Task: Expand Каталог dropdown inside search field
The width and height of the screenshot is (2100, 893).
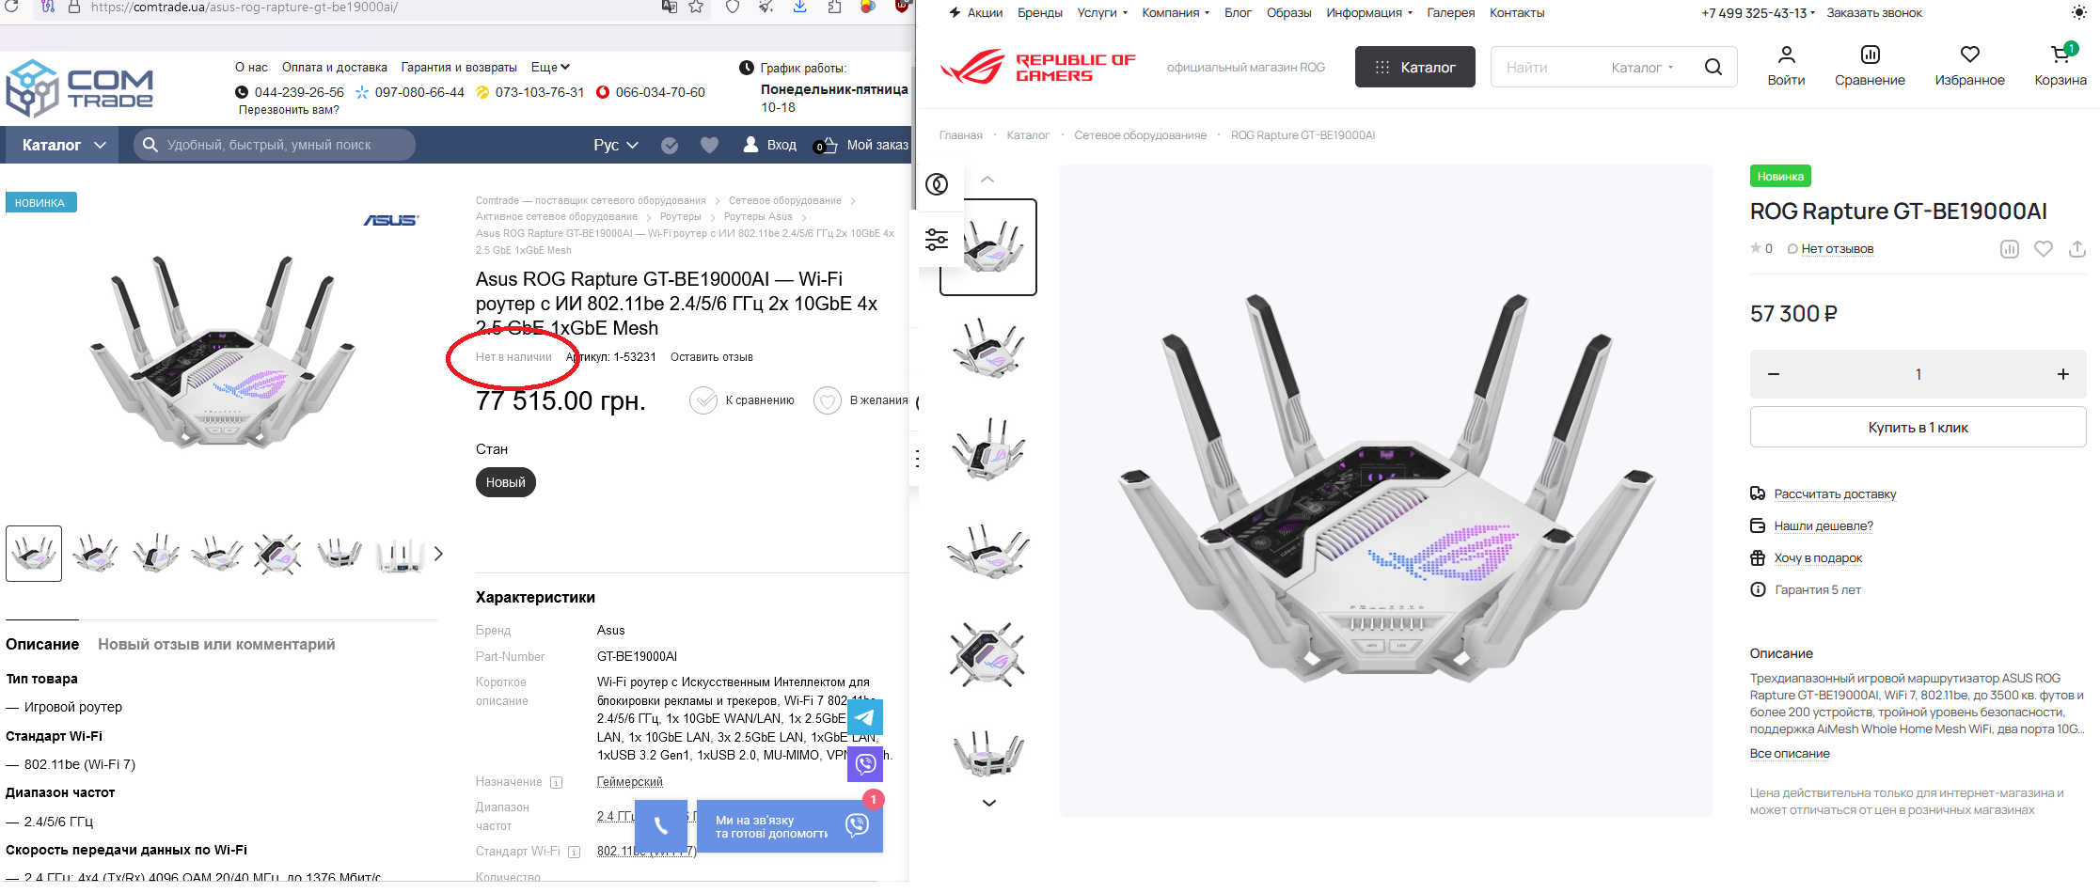Action: pos(1642,68)
